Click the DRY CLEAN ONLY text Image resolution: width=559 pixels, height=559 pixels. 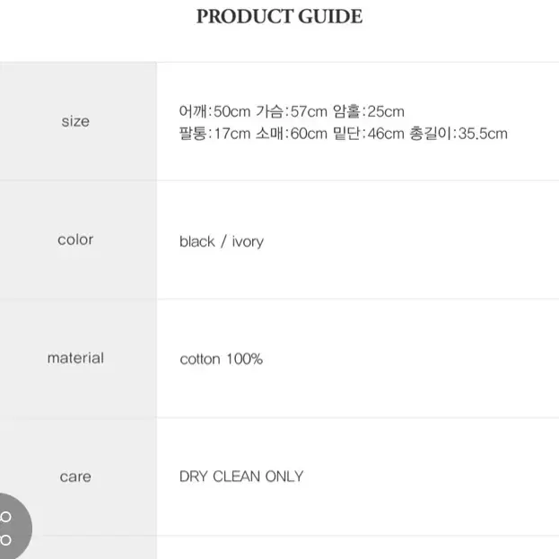tap(241, 476)
